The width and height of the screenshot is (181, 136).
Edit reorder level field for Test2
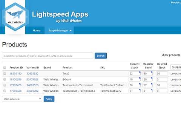tap(147, 74)
